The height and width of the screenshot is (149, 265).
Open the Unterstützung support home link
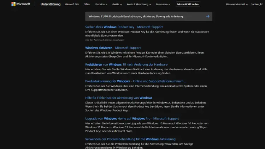[51, 4]
